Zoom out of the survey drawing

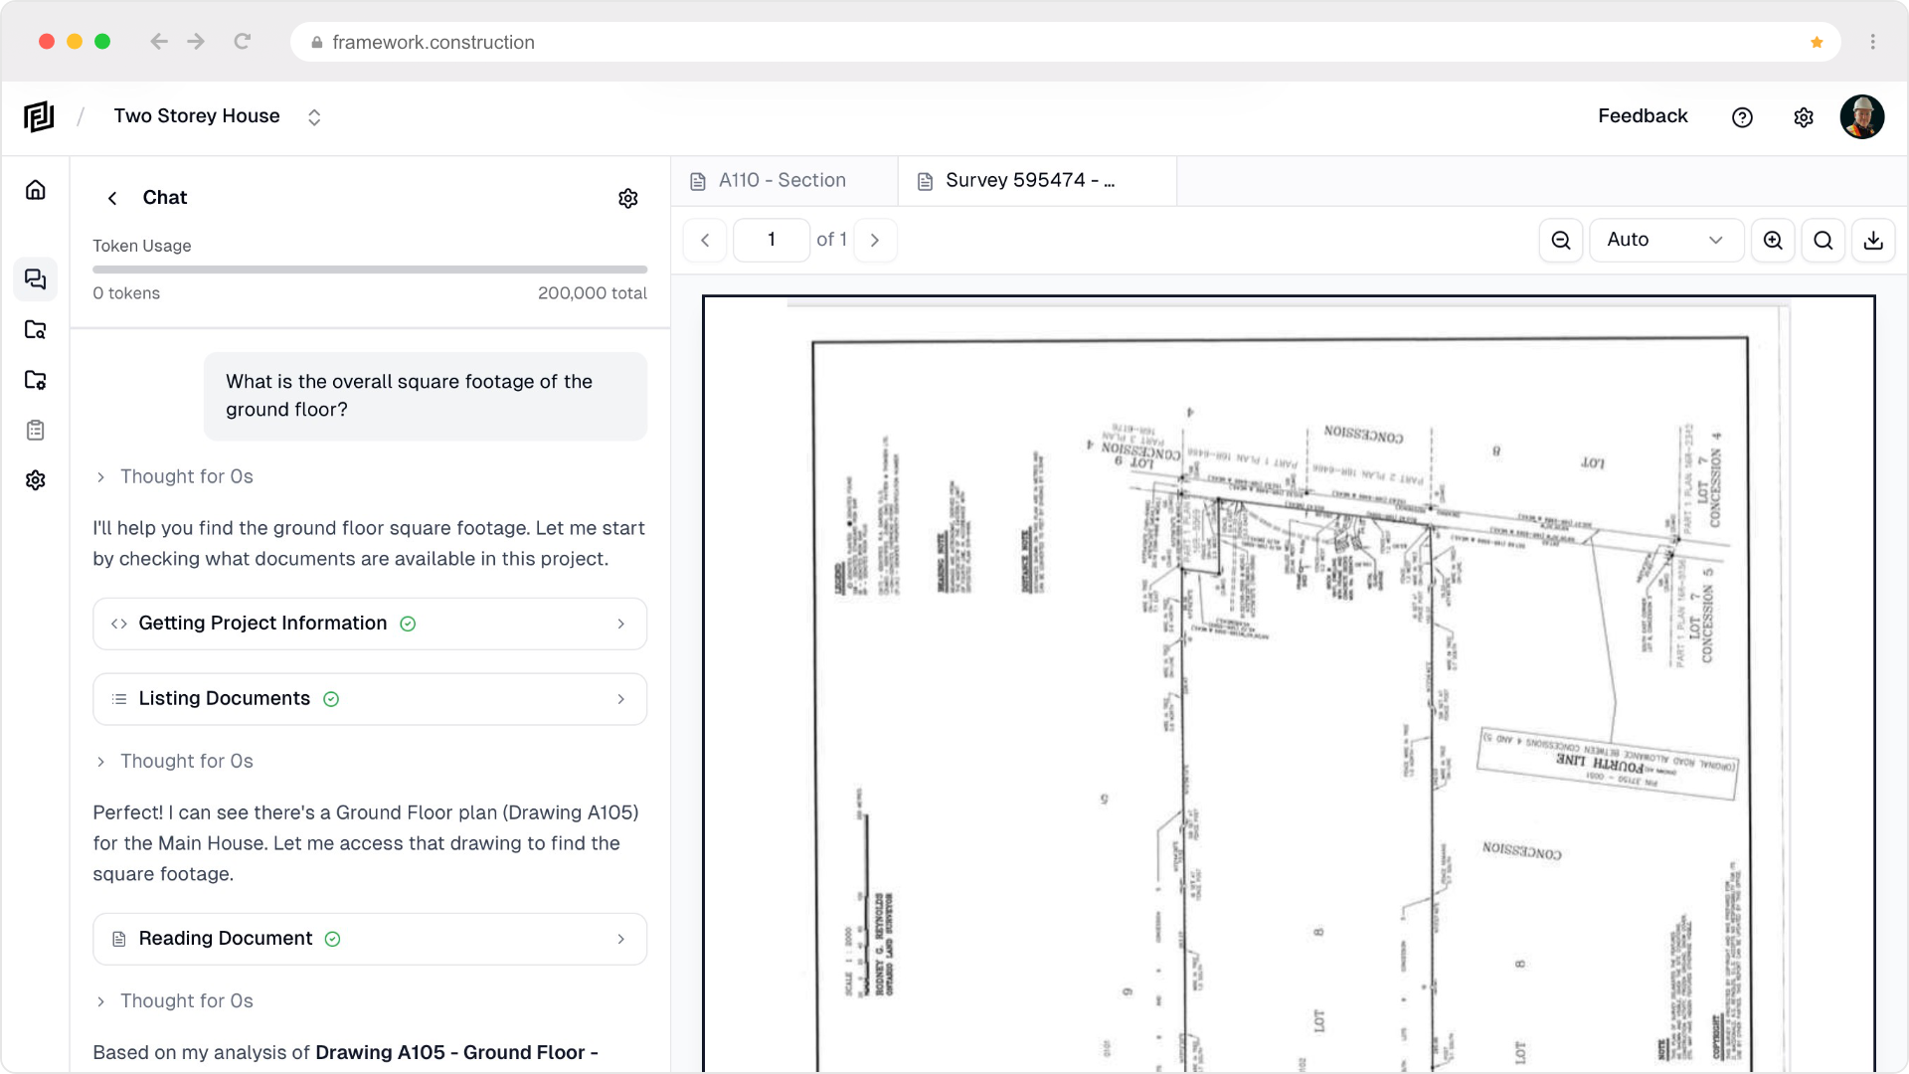pos(1560,240)
